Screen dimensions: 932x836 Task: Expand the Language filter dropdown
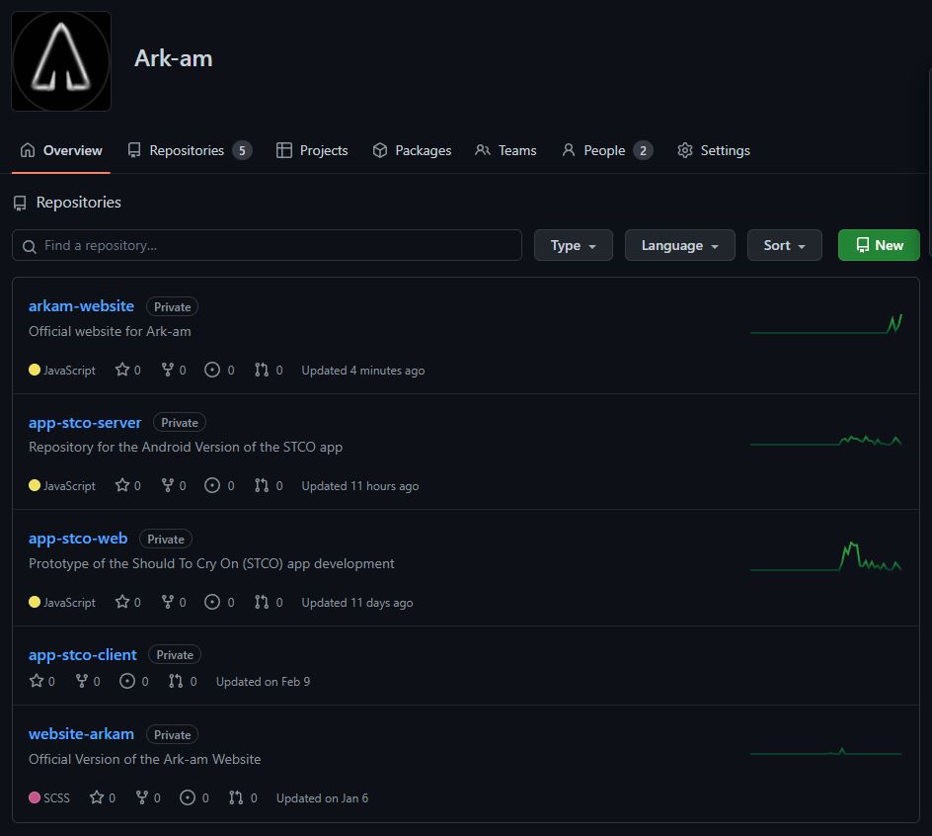(679, 245)
